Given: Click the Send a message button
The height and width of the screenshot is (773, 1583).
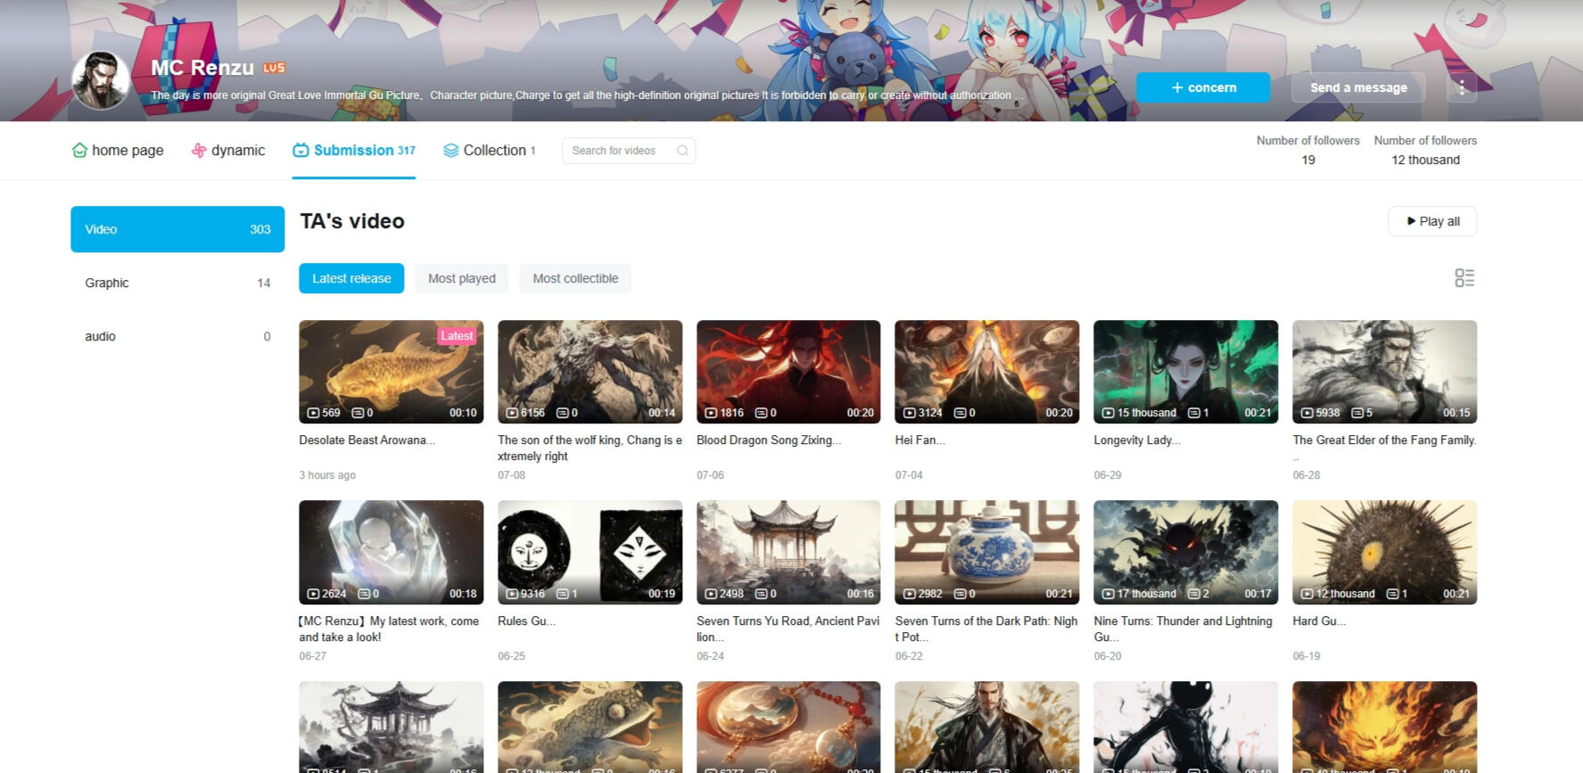Looking at the screenshot, I should coord(1357,87).
